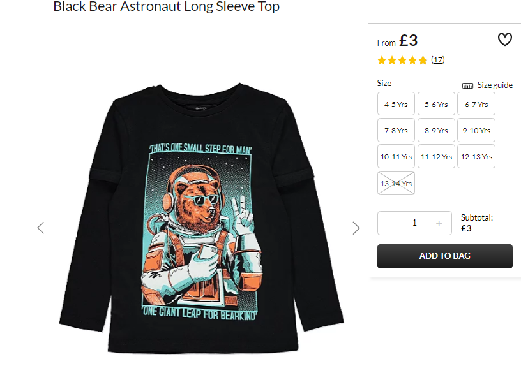Open the Size guide link
Screen dimensions: 521x366
(x=495, y=85)
